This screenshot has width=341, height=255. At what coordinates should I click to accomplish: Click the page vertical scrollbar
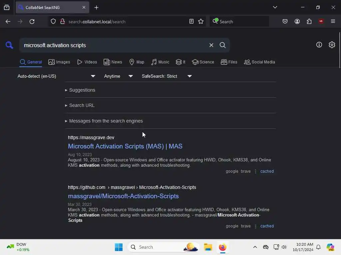click(339, 50)
